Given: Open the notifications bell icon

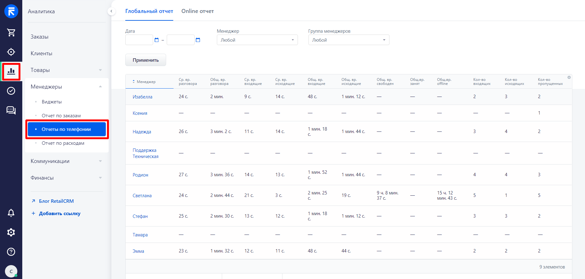Looking at the screenshot, I should [x=11, y=213].
